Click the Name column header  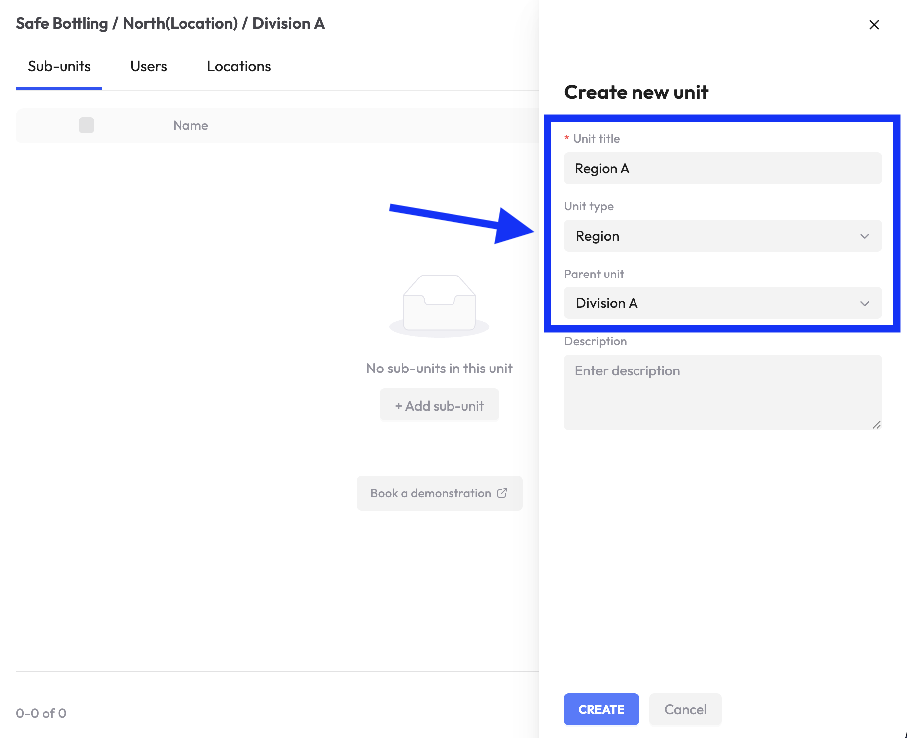190,126
